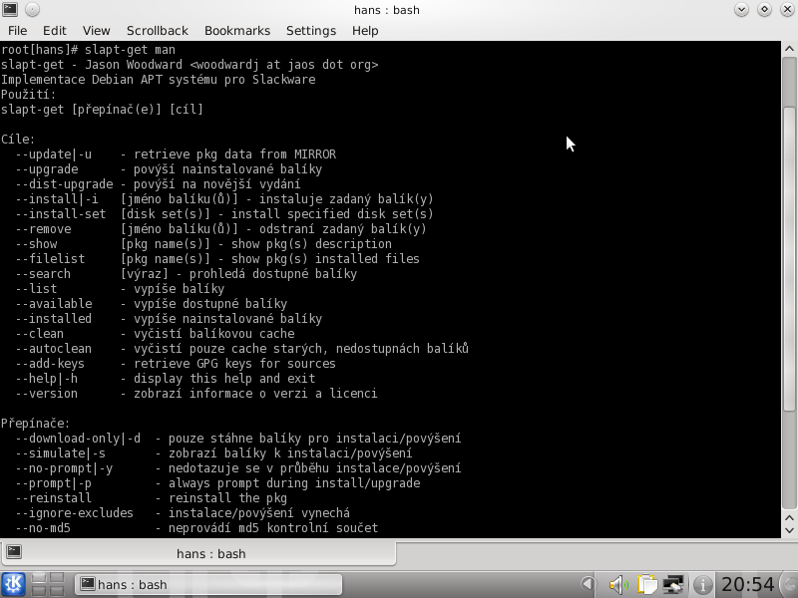Click the 'root[hans]# slapt-get man' prompt line
The image size is (798, 598).
coord(88,49)
